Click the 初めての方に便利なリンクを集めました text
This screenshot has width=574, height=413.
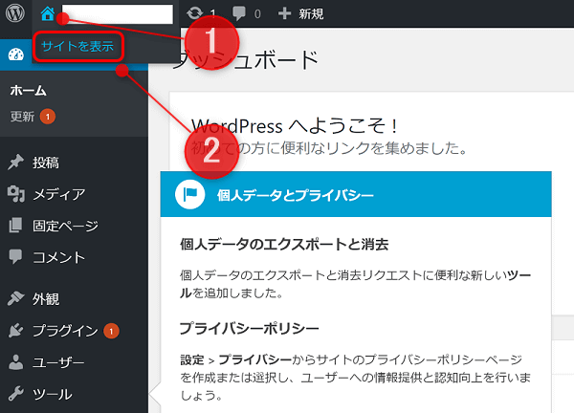329,148
